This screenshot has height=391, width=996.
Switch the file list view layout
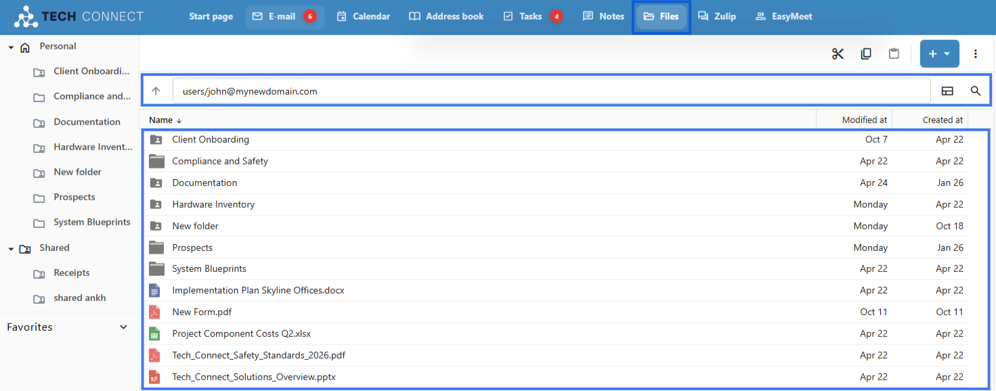click(947, 91)
